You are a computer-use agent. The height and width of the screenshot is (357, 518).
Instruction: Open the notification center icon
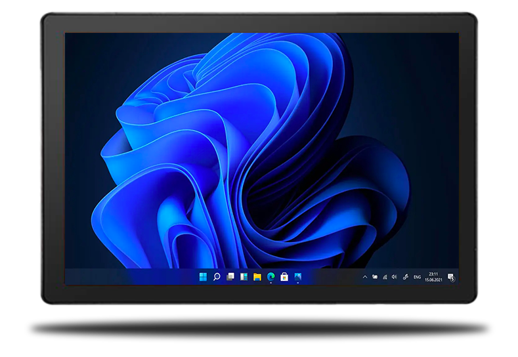450,277
